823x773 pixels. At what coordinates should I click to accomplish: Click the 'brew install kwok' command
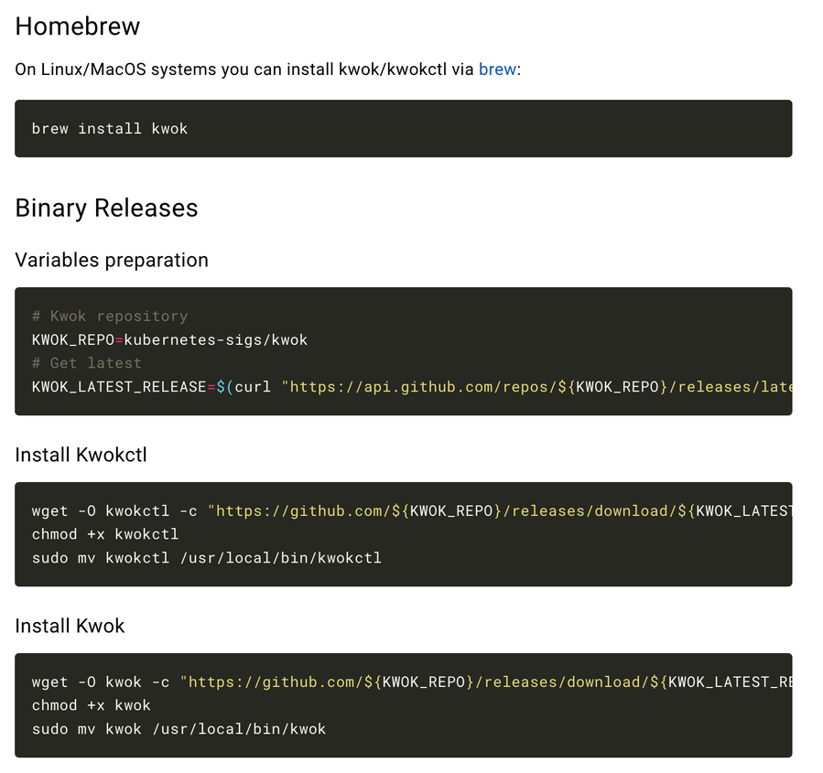[x=110, y=128]
